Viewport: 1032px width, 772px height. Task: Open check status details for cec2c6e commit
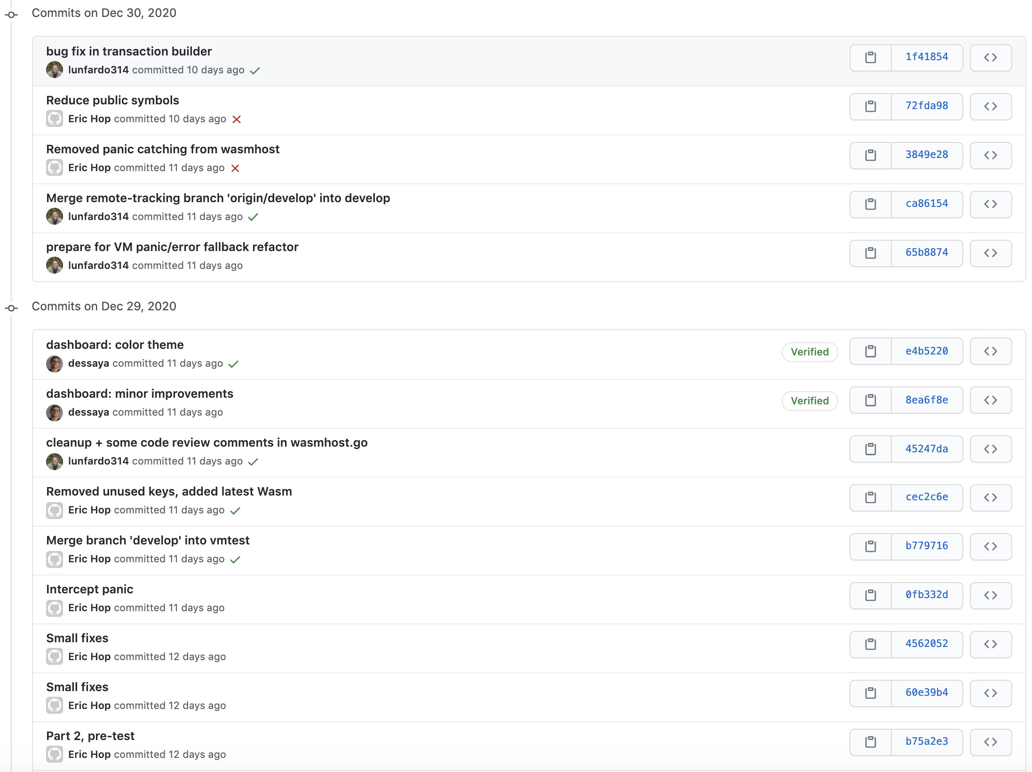pyautogui.click(x=235, y=511)
